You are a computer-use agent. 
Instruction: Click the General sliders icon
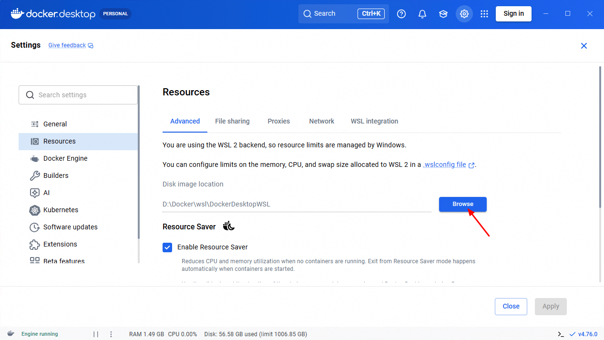35,124
